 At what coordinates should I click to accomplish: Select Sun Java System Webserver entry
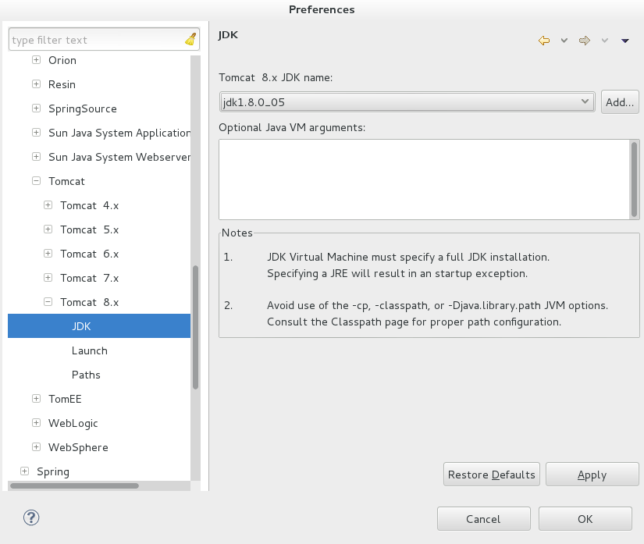pyautogui.click(x=119, y=157)
